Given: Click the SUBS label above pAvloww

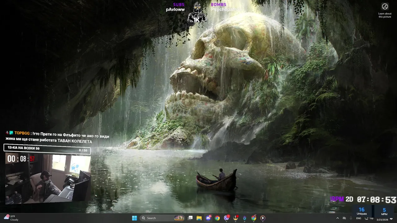Looking at the screenshot, I should 179,5.
